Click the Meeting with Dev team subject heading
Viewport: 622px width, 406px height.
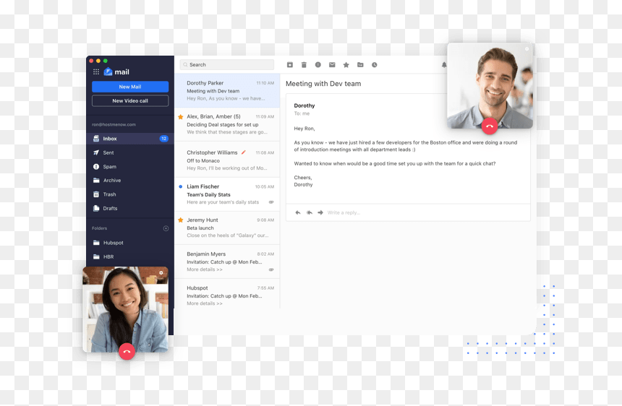pos(323,84)
